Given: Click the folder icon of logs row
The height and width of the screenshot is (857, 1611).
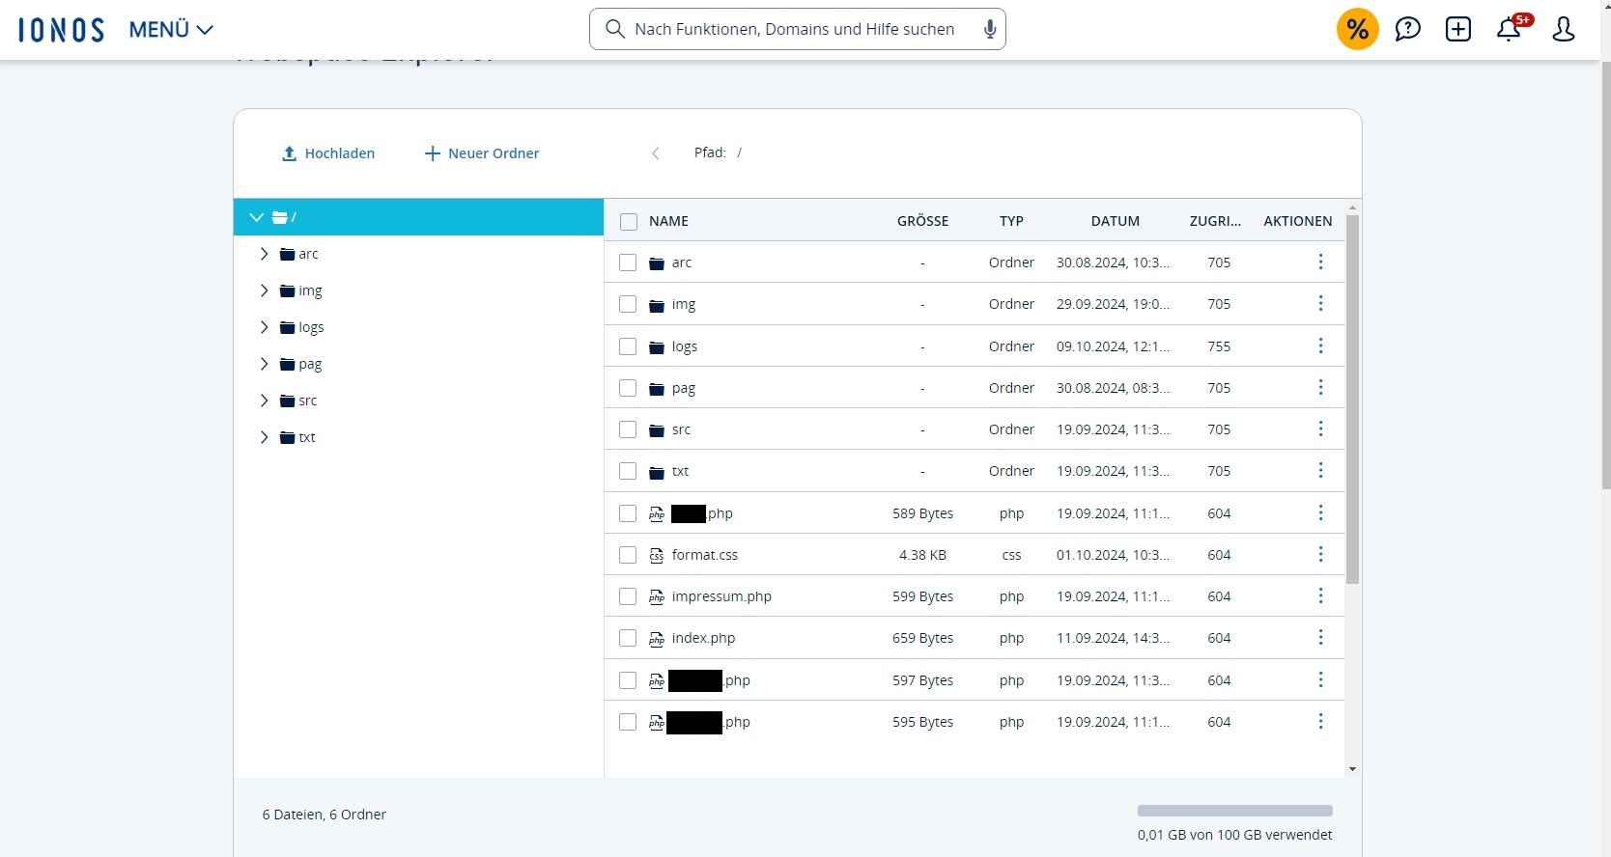Looking at the screenshot, I should coord(657,347).
